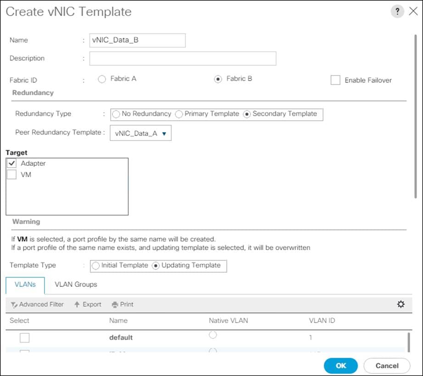This screenshot has height=376, width=423.
Task: Switch to the VLANs tab
Action: pos(25,285)
